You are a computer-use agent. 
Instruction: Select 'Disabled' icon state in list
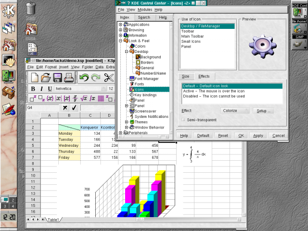(214, 96)
